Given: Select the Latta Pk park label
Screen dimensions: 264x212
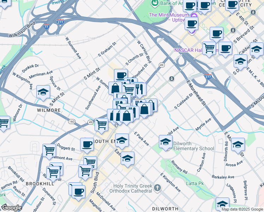Looking at the screenshot, I should pyautogui.click(x=195, y=183).
